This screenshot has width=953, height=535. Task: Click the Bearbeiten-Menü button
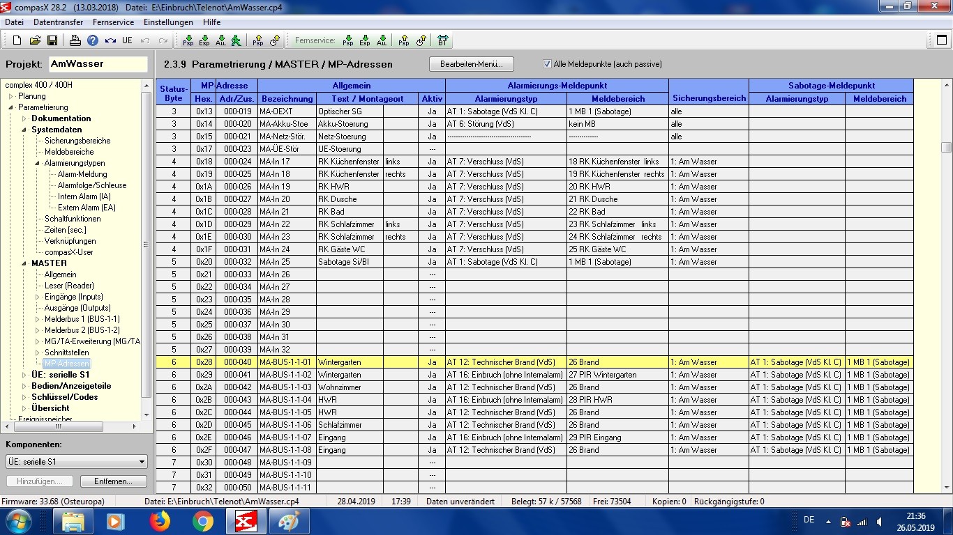coord(471,64)
